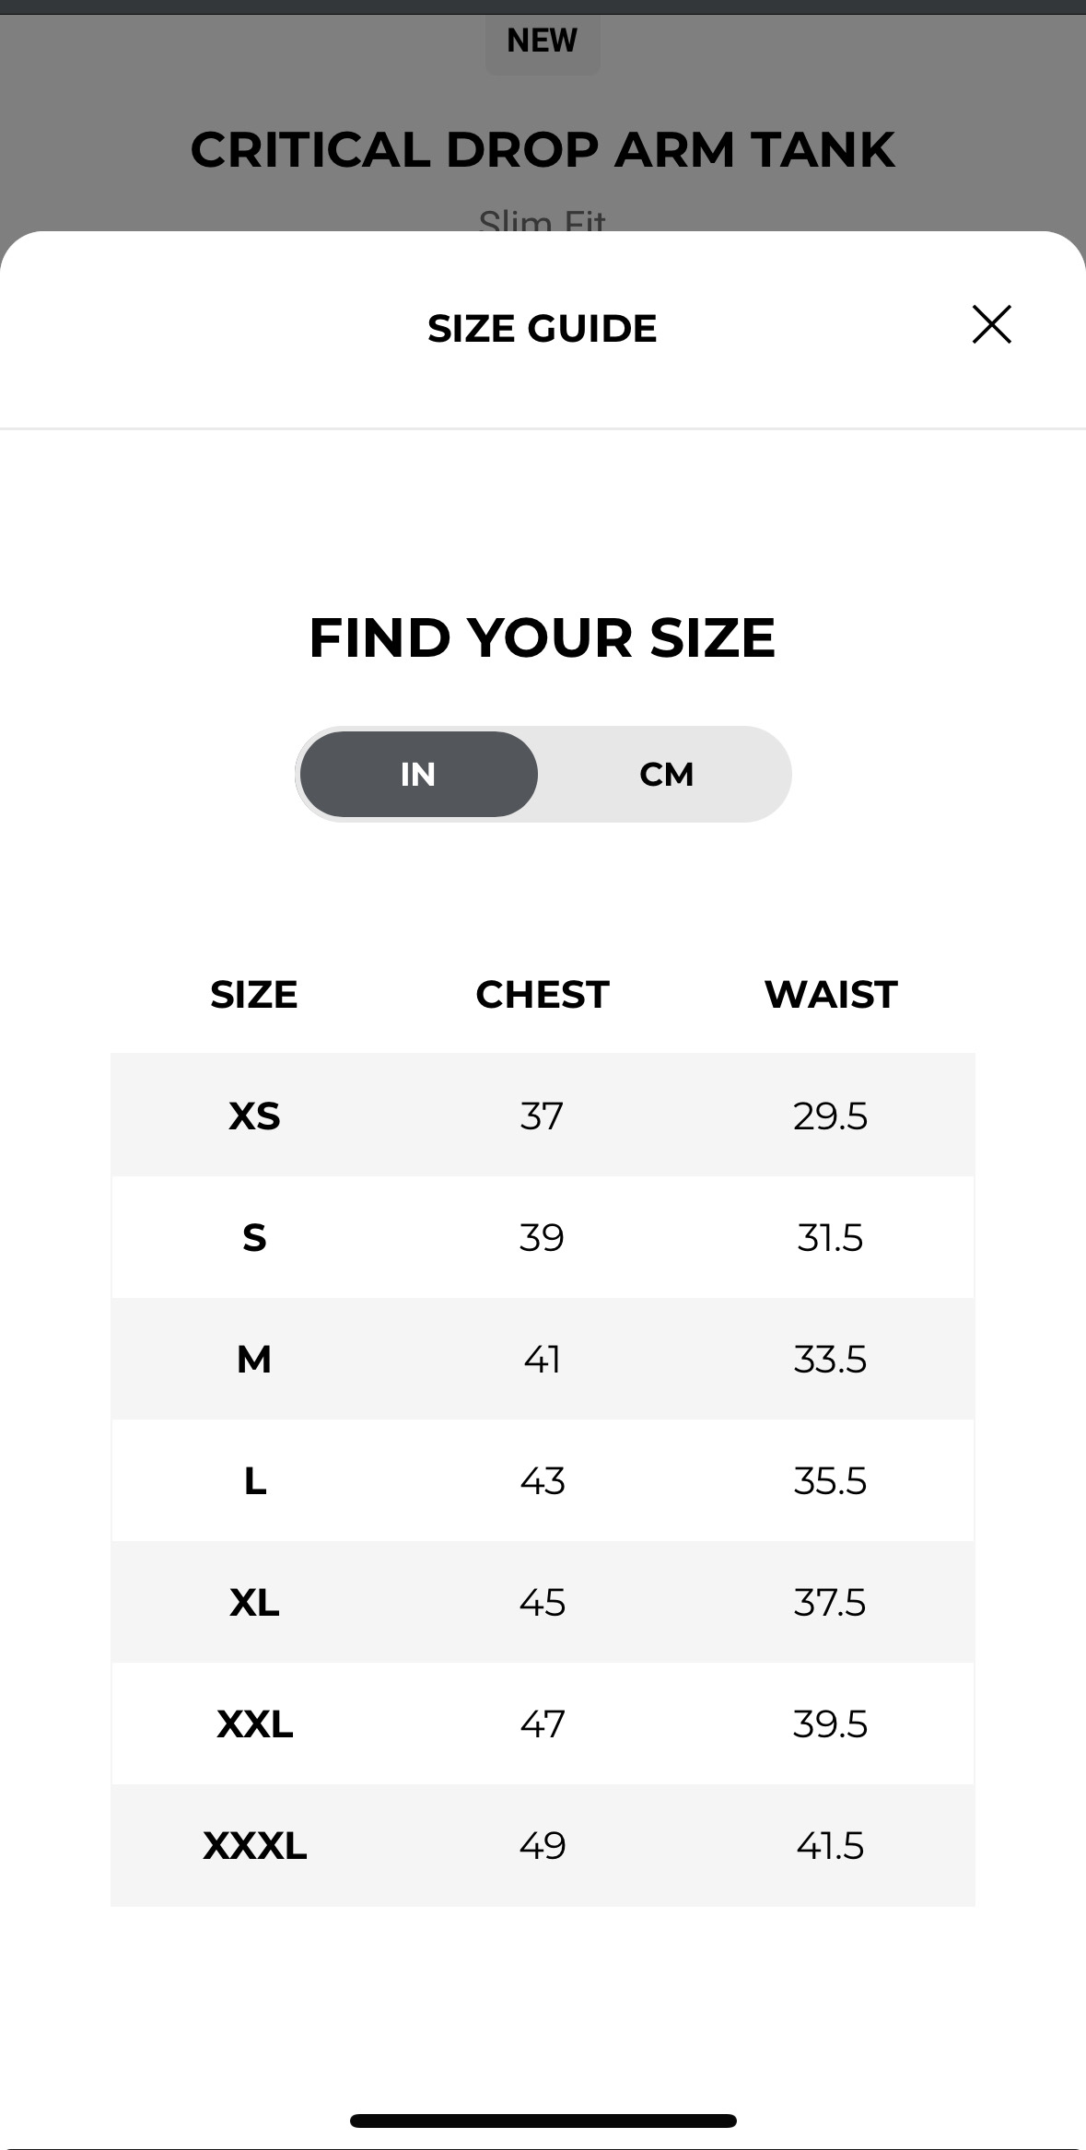The image size is (1086, 2150).
Task: Click the FIND YOUR SIZE heading
Action: coord(543,637)
